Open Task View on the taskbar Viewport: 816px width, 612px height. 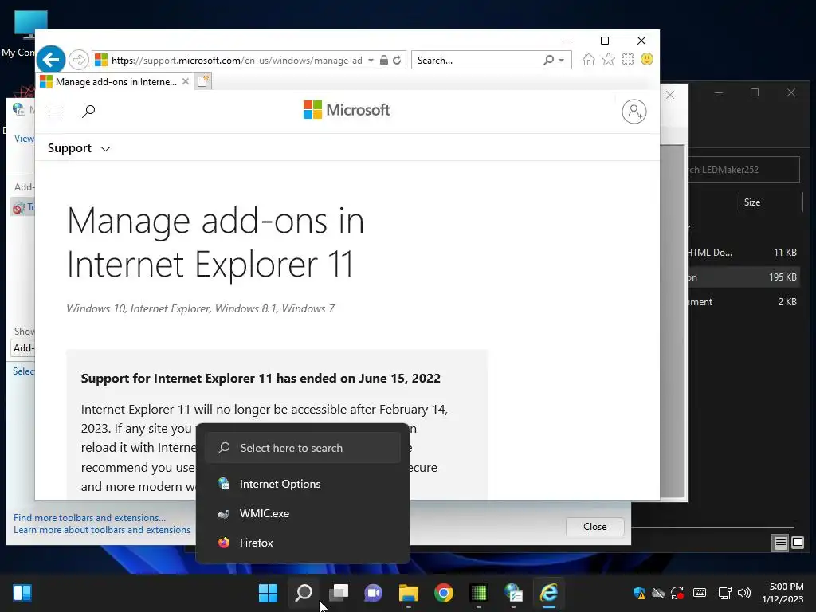tap(339, 593)
